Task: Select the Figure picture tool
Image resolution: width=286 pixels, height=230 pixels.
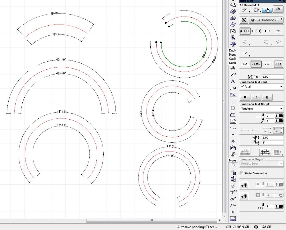Action: click(233, 219)
